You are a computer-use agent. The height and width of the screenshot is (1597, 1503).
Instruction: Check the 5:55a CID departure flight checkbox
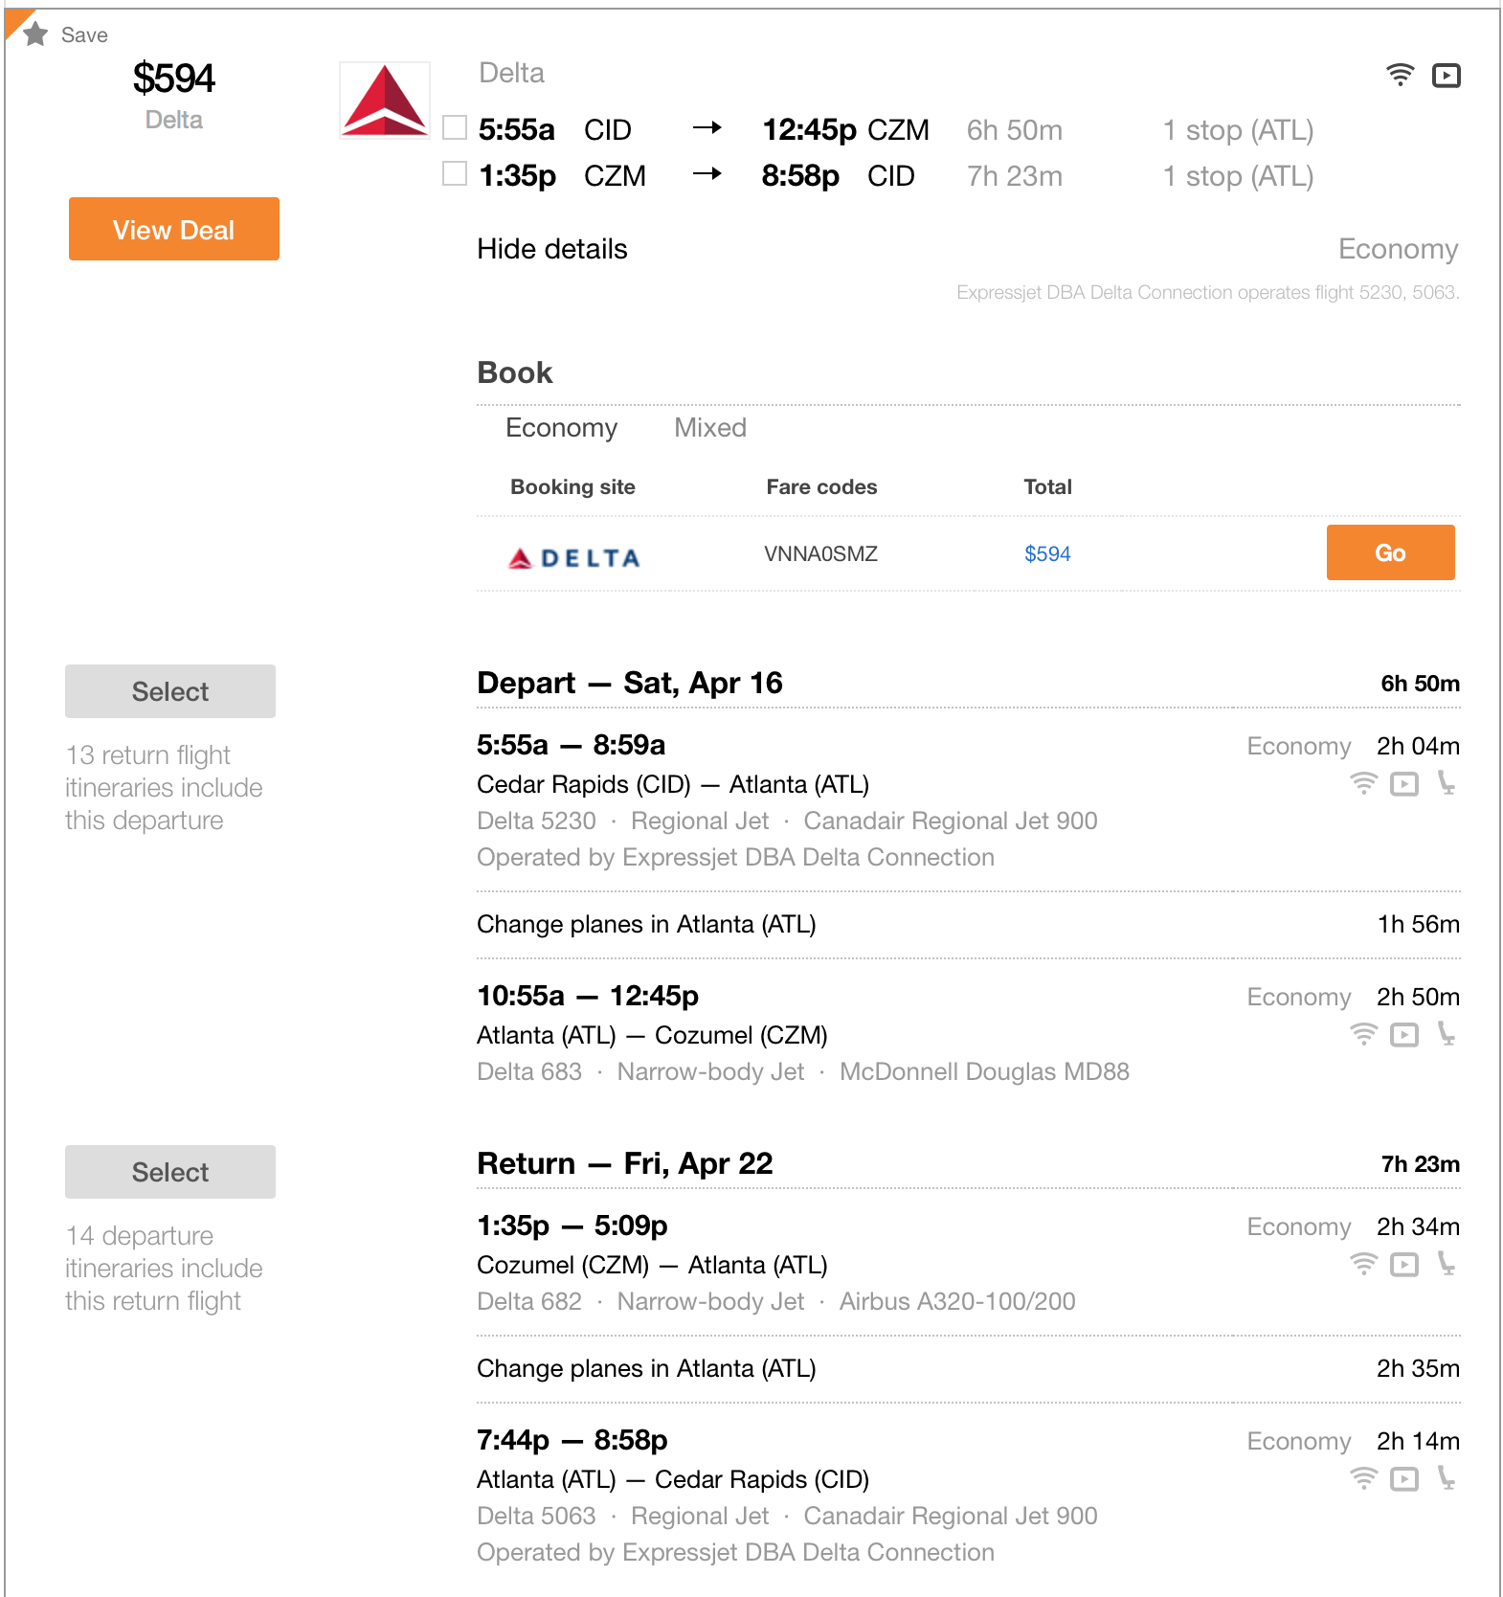[455, 127]
